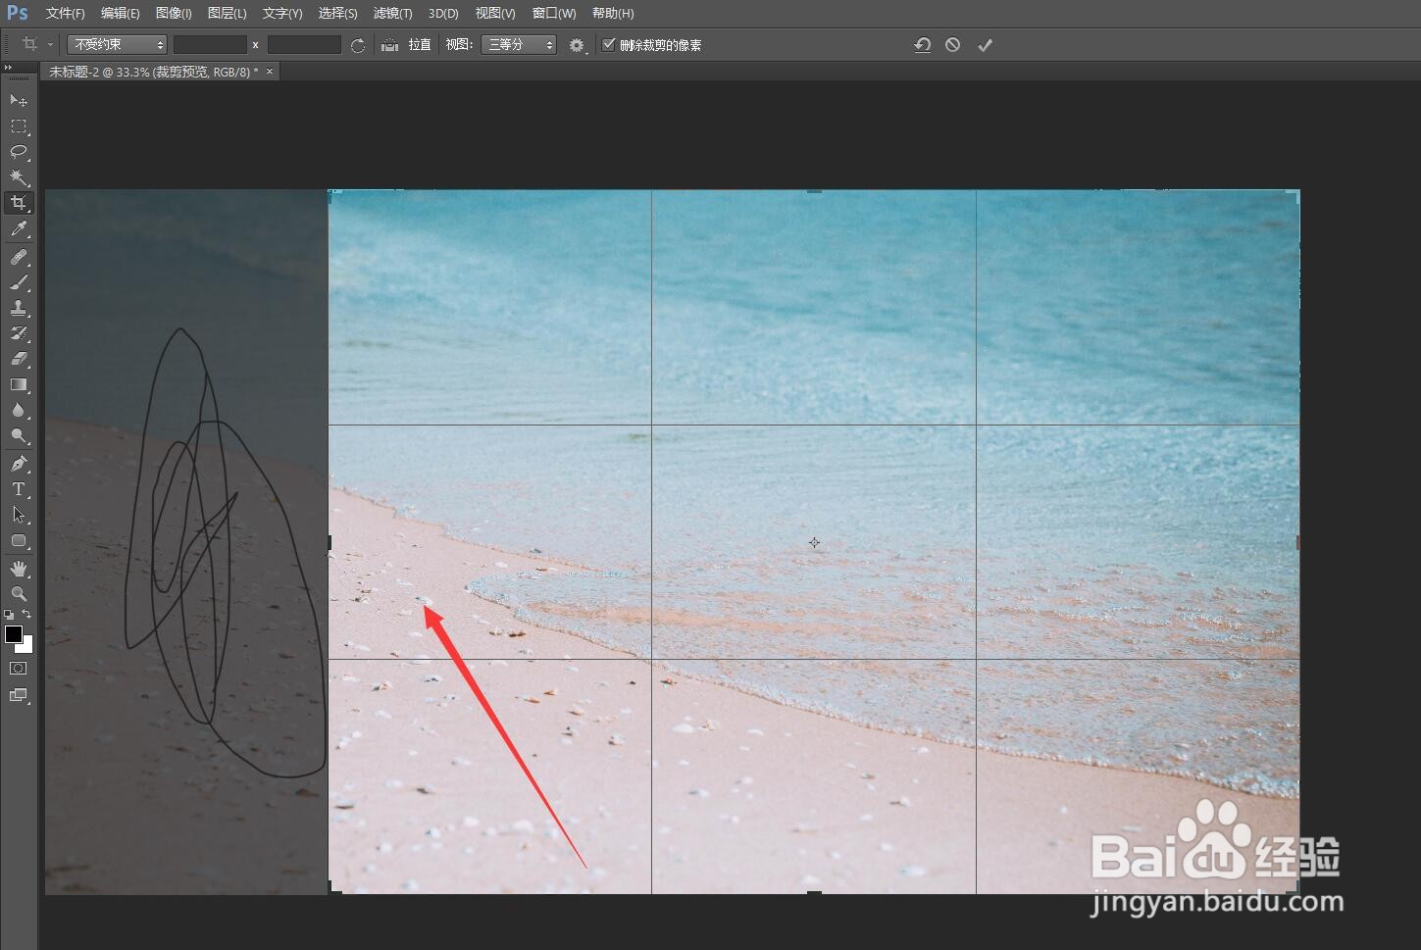
Task: Select the Healing Brush tool
Action: 18,257
